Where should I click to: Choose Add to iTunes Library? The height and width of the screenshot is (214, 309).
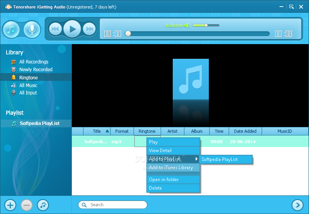pyautogui.click(x=173, y=168)
